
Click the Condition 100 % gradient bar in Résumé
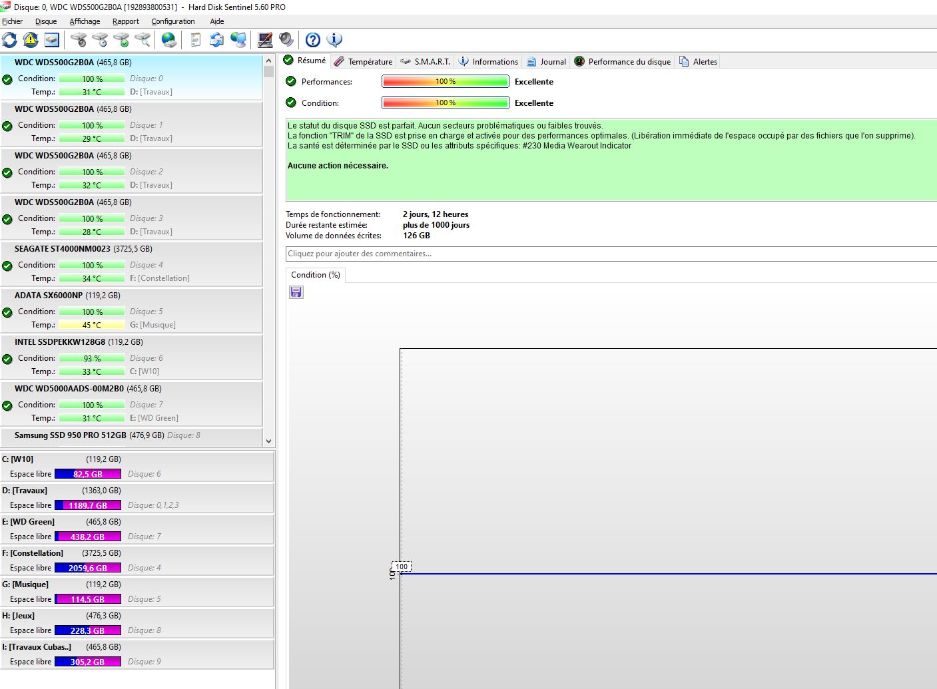[x=446, y=103]
